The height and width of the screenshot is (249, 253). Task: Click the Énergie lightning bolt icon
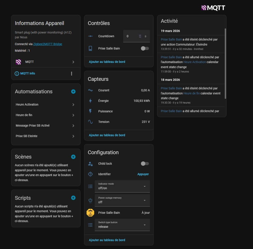[x=90, y=101]
